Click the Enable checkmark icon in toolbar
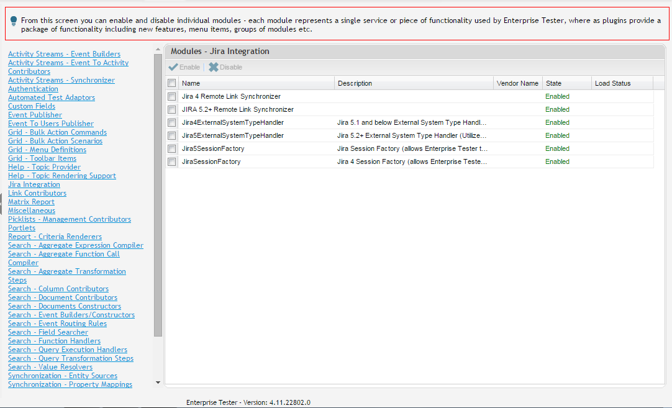This screenshot has height=408, width=672. coord(173,67)
